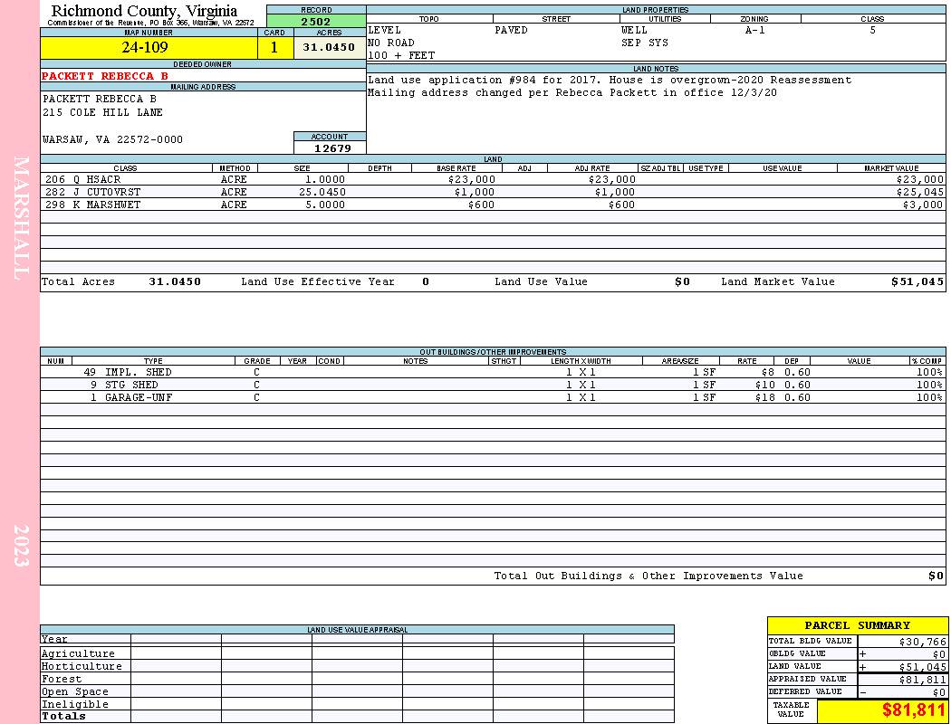Click Open Space row label
The height and width of the screenshot is (724, 951).
74,692
